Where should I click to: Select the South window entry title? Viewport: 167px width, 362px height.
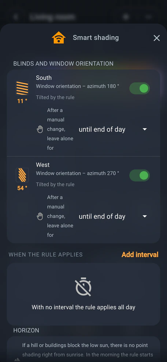(44, 78)
